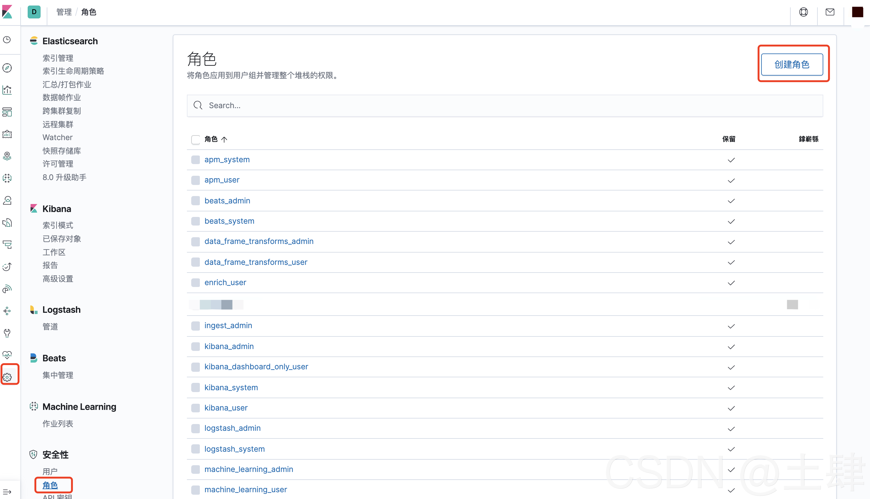
Task: Open 作业列表 under Machine Learning
Action: pyautogui.click(x=58, y=424)
